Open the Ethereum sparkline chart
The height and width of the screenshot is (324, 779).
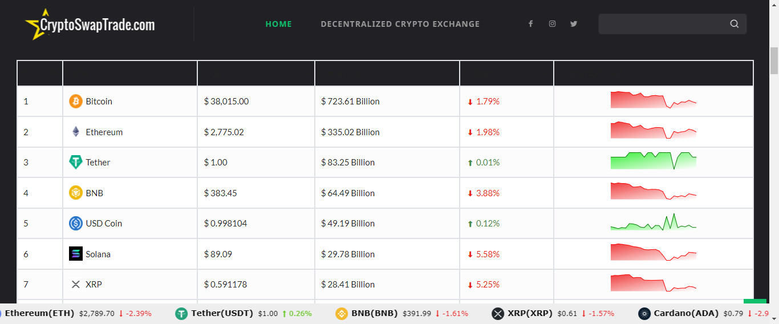[x=654, y=130]
